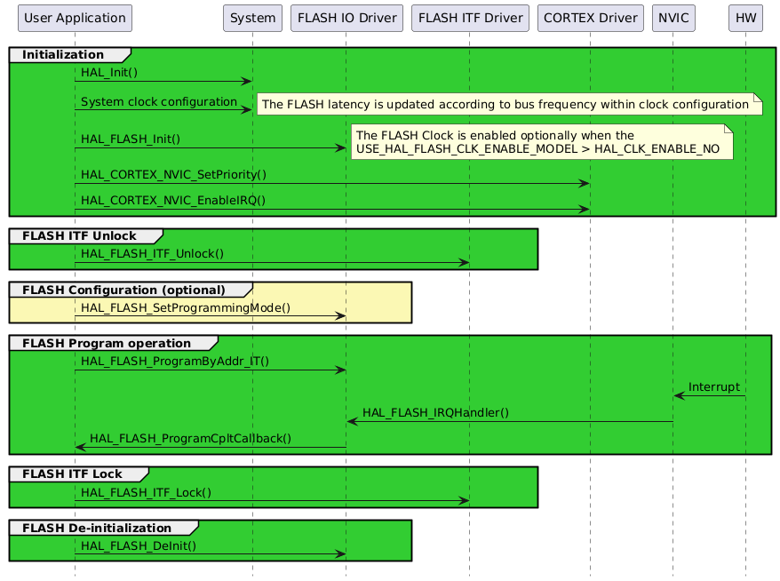Click the CORTEX Driver lifeline header
The width and height of the screenshot is (780, 581).
tap(590, 18)
